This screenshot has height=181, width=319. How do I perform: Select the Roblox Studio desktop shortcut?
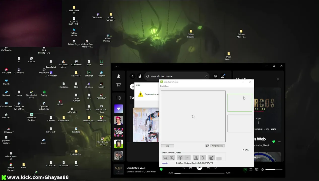[74, 32]
